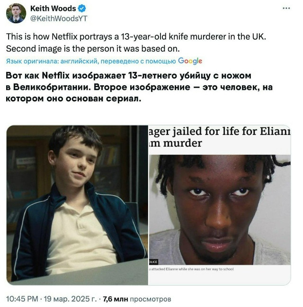
Task: Open the left Netflix still image
Action: (77, 205)
